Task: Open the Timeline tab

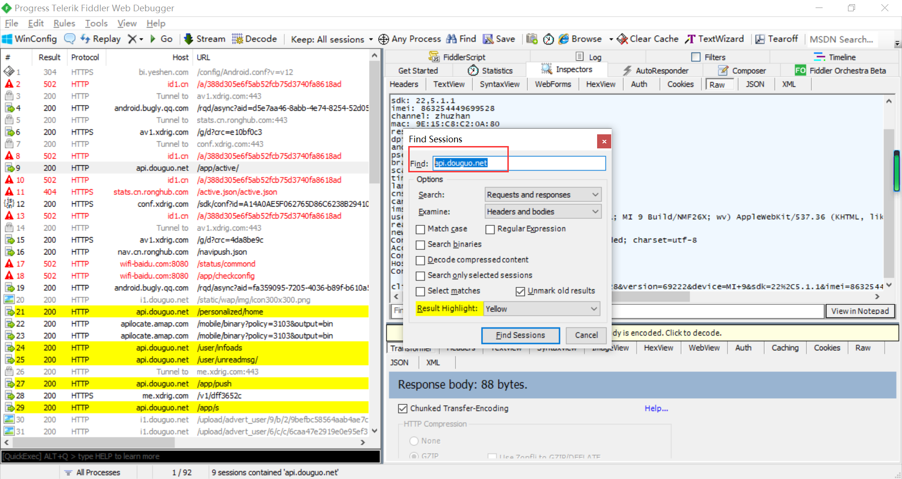Action: [x=835, y=57]
